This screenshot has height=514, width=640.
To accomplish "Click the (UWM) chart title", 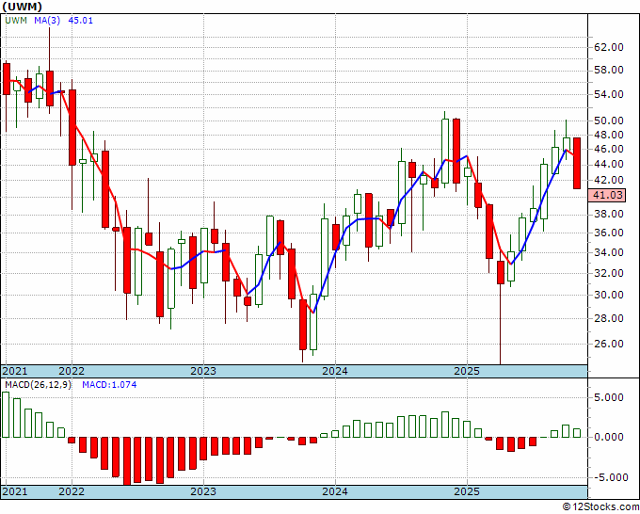I will [22, 7].
